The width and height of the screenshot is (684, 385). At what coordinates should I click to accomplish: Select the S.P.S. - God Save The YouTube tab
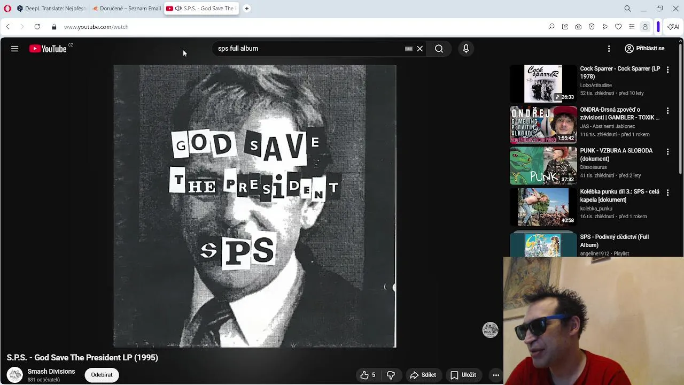[x=201, y=9]
